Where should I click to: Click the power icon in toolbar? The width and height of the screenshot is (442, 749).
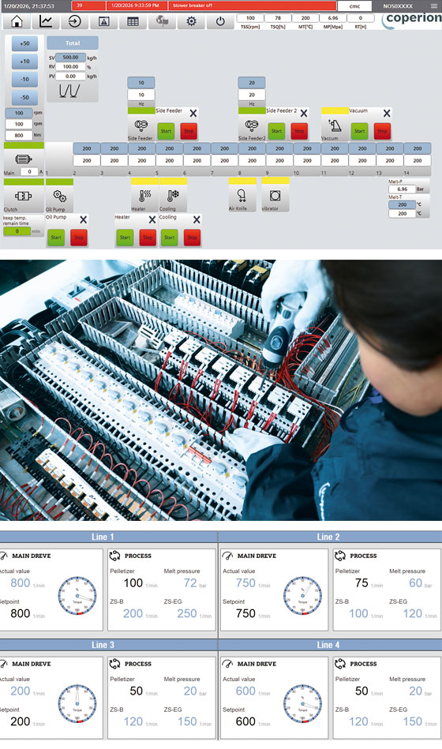(x=219, y=21)
